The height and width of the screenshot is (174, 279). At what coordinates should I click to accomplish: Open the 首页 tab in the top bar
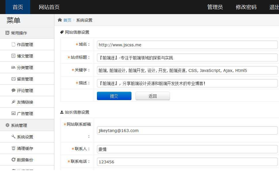coord(18,7)
